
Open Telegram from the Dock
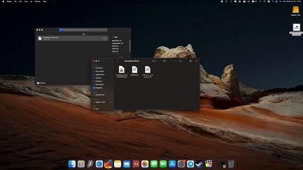click(190, 164)
